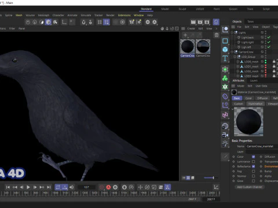Click the viewport pan hand icon

[x=162, y=28]
